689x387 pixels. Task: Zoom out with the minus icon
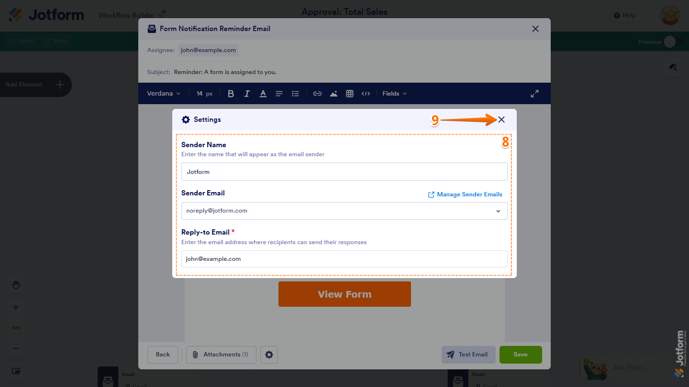(16, 348)
